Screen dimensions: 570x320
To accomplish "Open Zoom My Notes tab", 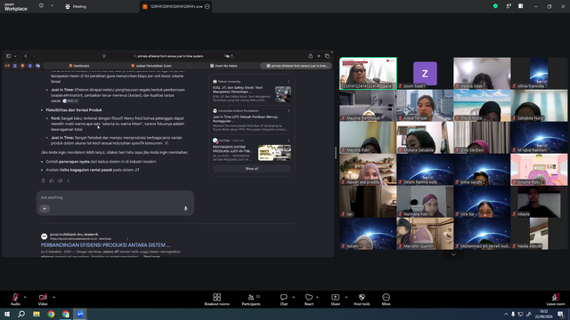I will [224, 66].
